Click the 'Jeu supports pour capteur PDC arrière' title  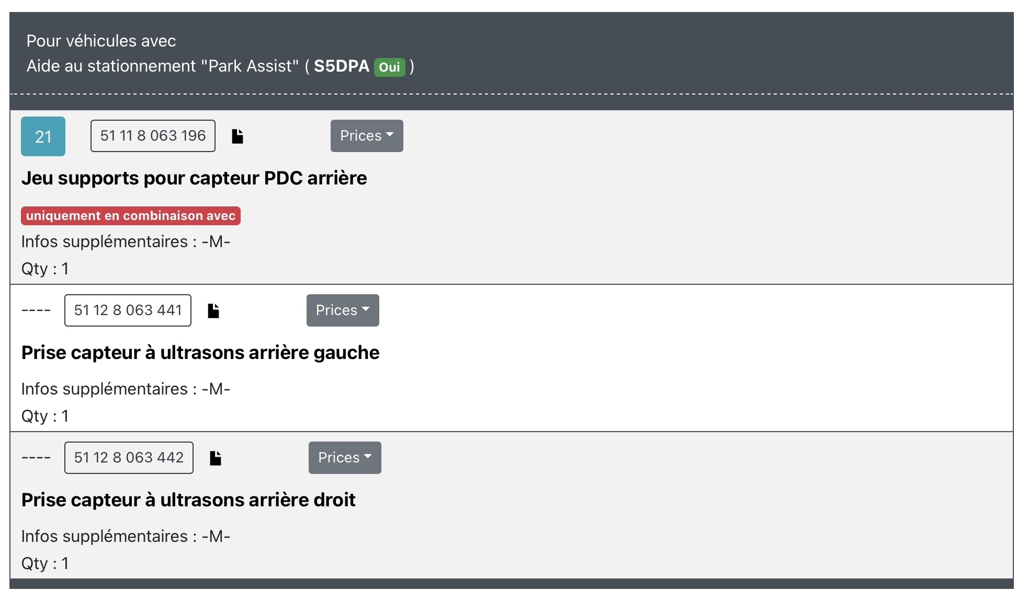point(194,178)
